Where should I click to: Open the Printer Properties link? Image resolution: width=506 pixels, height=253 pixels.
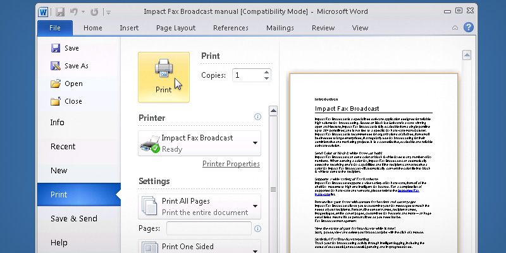click(231, 164)
